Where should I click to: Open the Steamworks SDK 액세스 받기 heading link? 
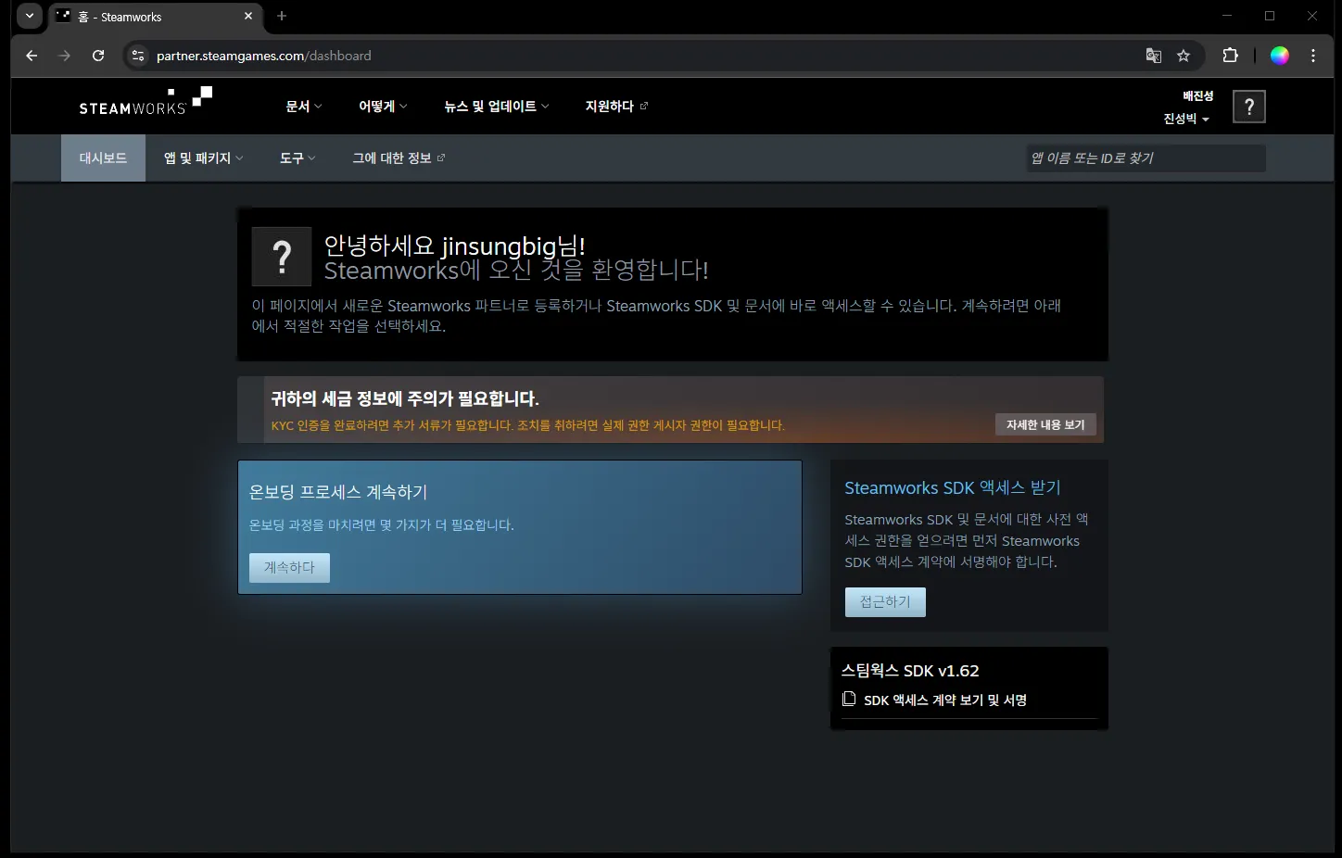(953, 487)
